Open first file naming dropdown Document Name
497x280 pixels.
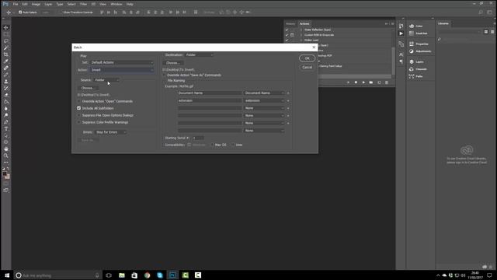coord(264,93)
